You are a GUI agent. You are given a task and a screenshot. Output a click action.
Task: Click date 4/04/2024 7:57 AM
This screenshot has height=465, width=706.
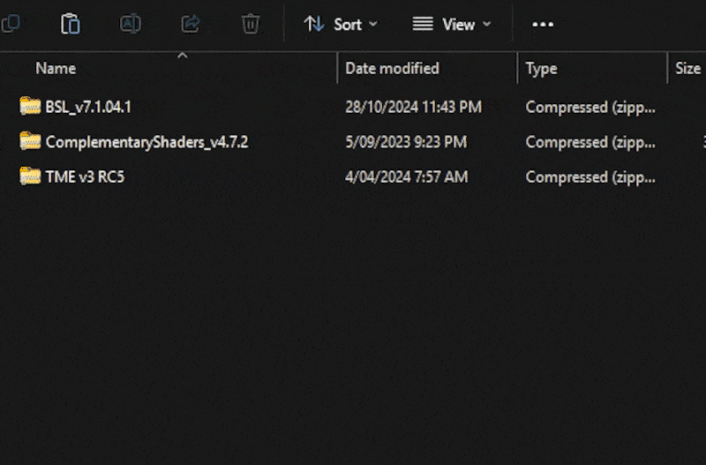(x=407, y=176)
